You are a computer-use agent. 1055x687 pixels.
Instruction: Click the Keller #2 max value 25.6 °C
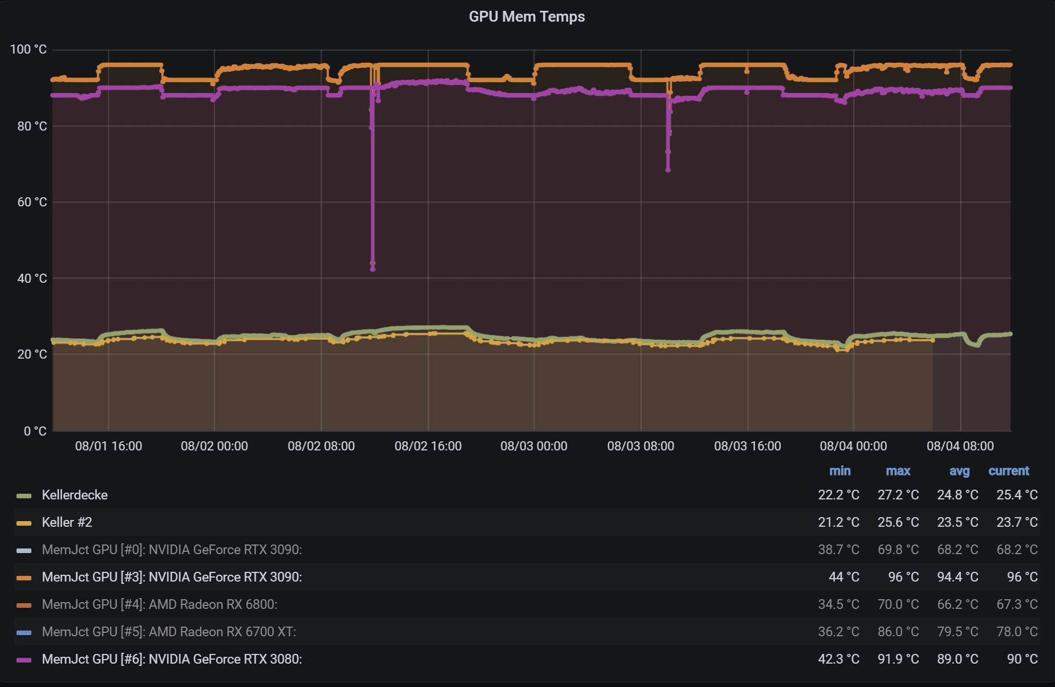(898, 522)
